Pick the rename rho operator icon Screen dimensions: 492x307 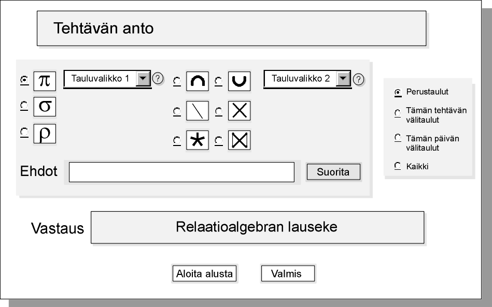coord(45,134)
